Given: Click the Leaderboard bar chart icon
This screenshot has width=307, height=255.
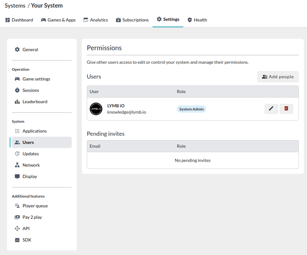Looking at the screenshot, I should coord(17,102).
